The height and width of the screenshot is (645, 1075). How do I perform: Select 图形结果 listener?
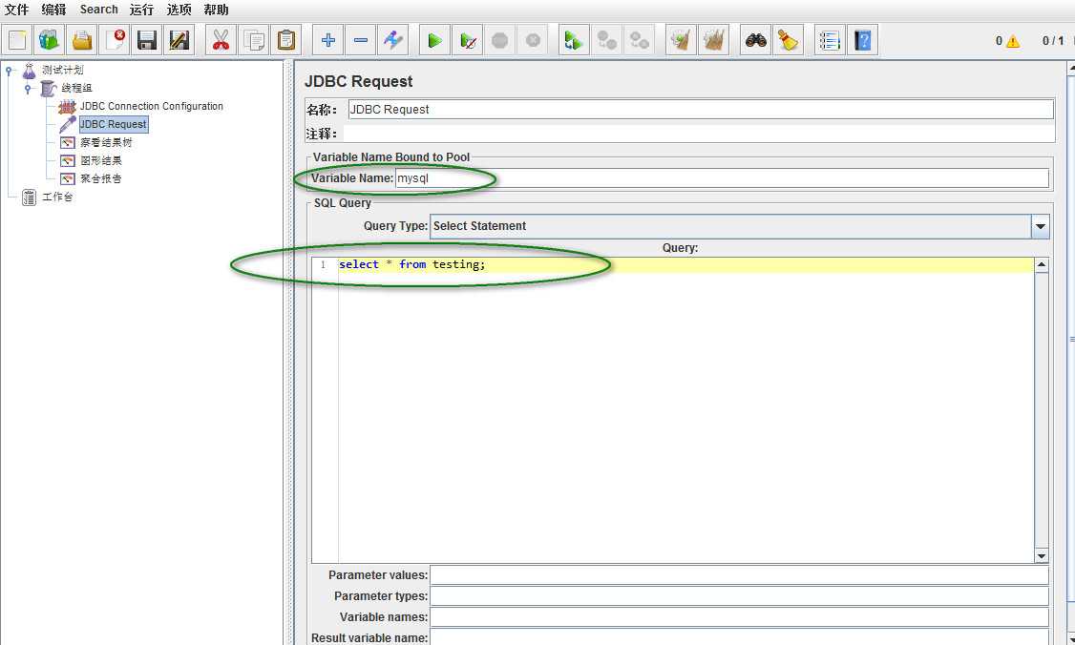(101, 160)
